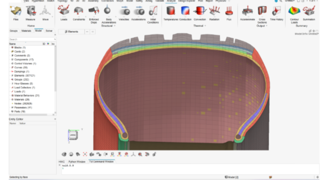Select Curves (30) in the browser
The width and height of the screenshot is (321, 180).
[21, 67]
